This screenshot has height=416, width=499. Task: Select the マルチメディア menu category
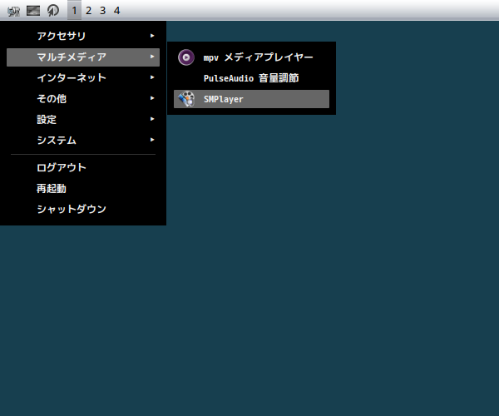(x=83, y=57)
